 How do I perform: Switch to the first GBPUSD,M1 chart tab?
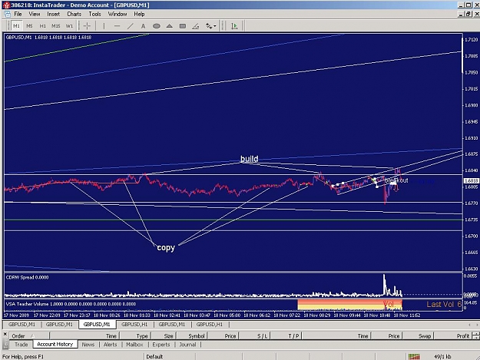[x=22, y=325]
